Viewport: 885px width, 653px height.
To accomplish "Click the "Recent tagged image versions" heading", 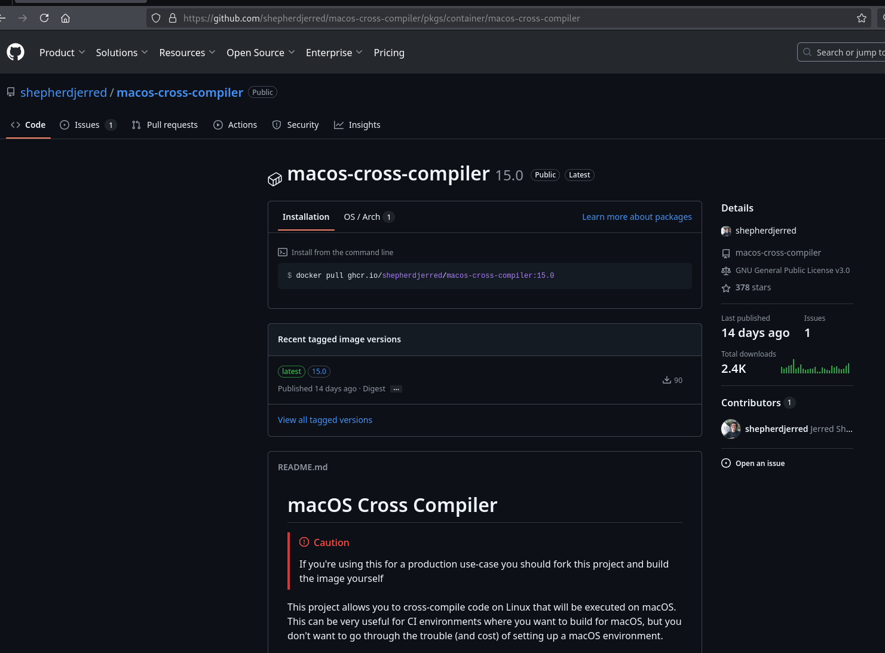I will click(x=339, y=339).
